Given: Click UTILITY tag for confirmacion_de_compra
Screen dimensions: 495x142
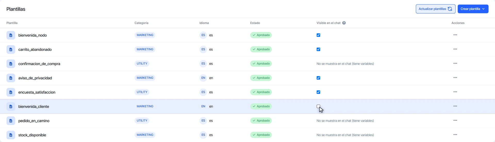Looking at the screenshot, I should coord(142,64).
